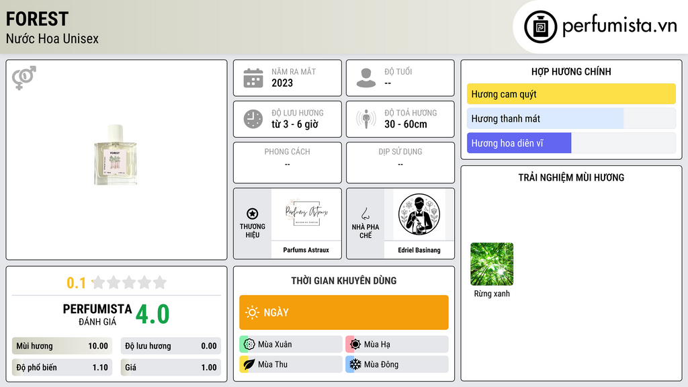Viewport: 688px width, 387px height.
Task: Click the Độ lưu hương 0.00 score bar
Action: (x=171, y=346)
